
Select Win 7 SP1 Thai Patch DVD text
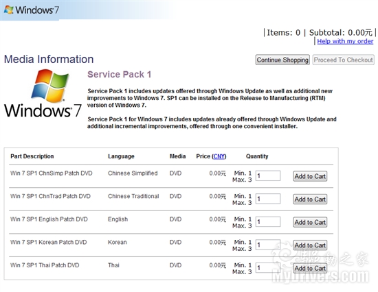tap(45, 265)
